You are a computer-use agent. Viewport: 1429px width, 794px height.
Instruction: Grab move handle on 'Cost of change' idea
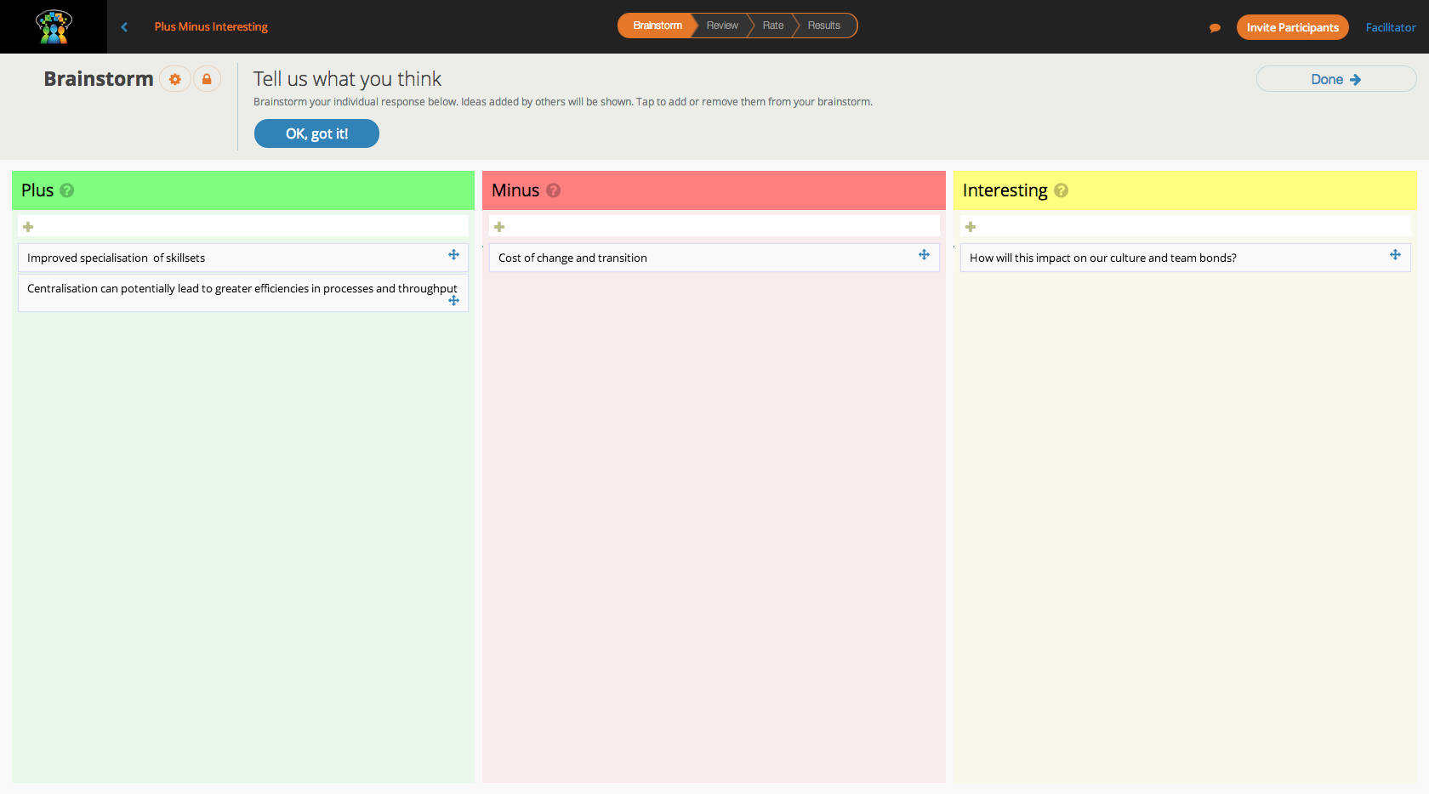924,255
